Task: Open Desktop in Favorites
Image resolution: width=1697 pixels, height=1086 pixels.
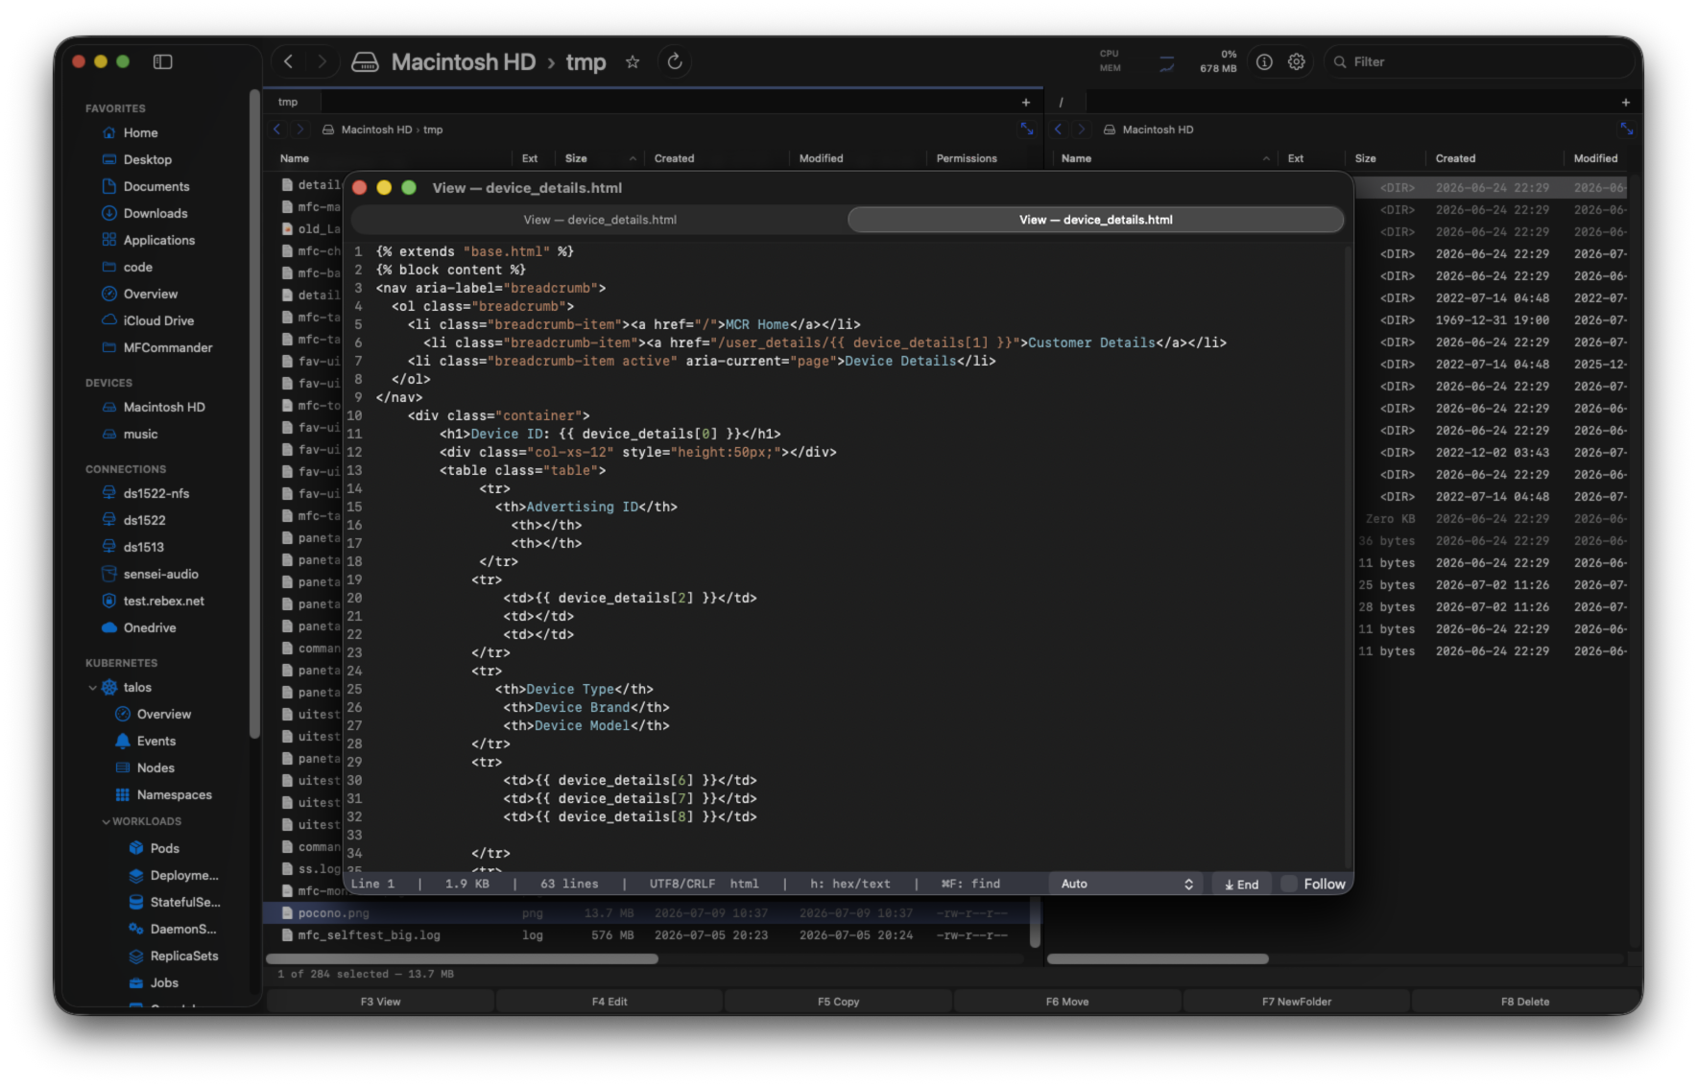Action: pos(147,159)
